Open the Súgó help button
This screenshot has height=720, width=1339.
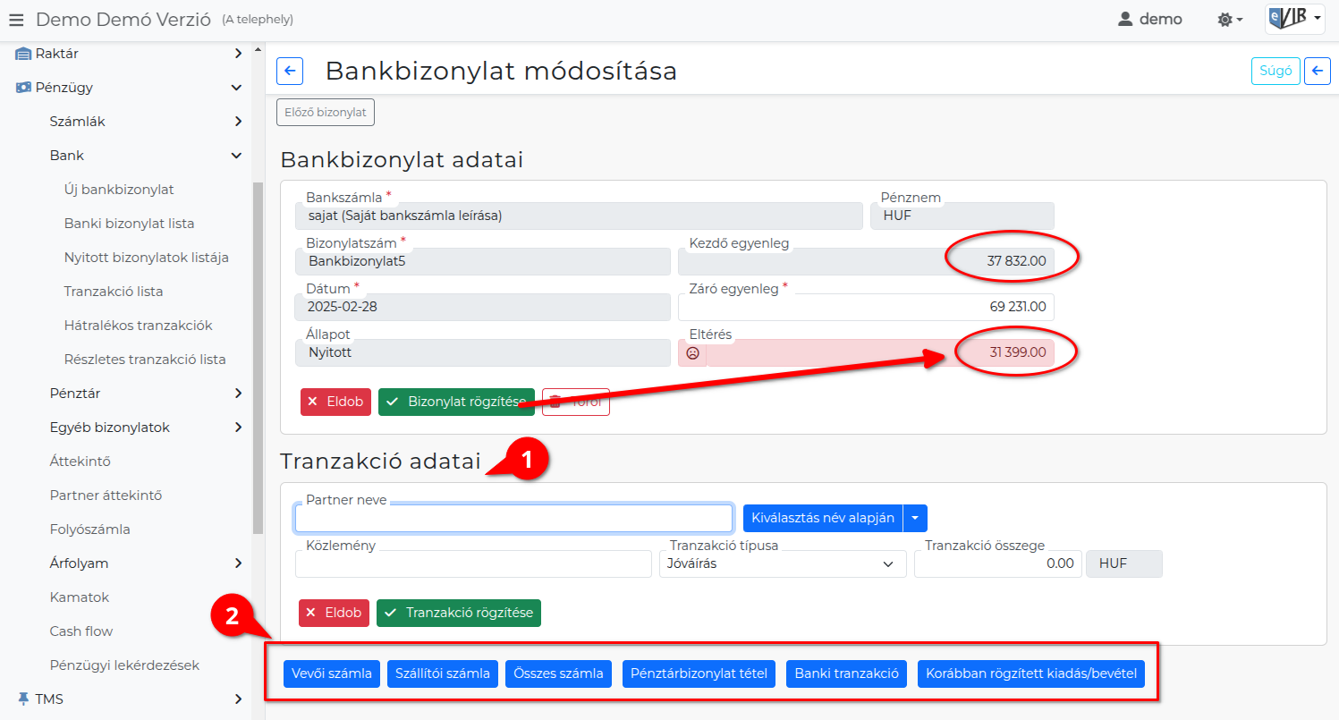(x=1275, y=72)
